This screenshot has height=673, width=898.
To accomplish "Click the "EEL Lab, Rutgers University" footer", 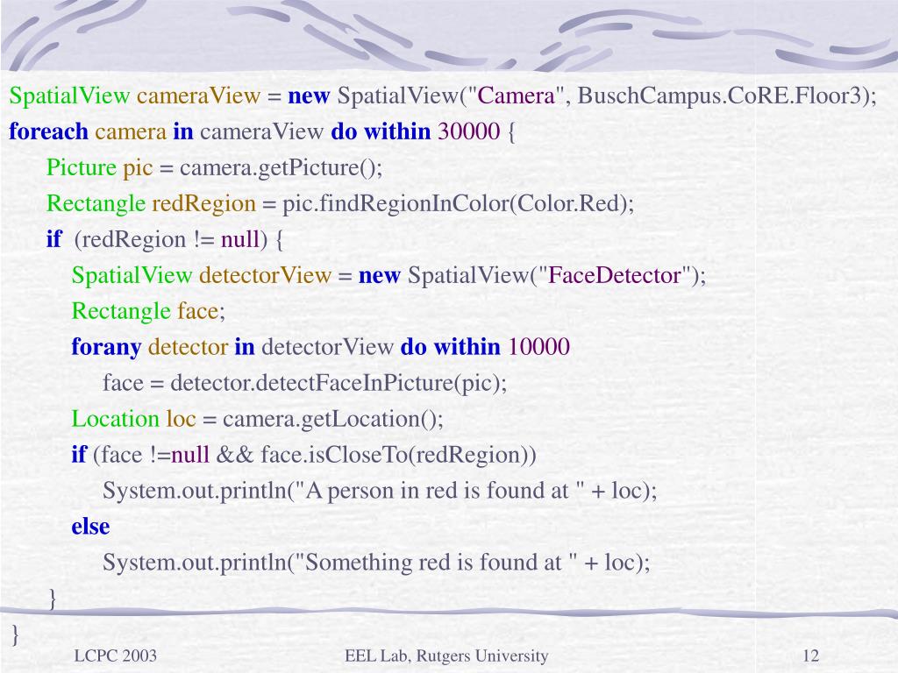I will [446, 655].
